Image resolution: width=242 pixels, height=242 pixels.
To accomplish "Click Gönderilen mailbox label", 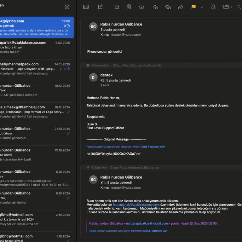I will click(99, 168).
